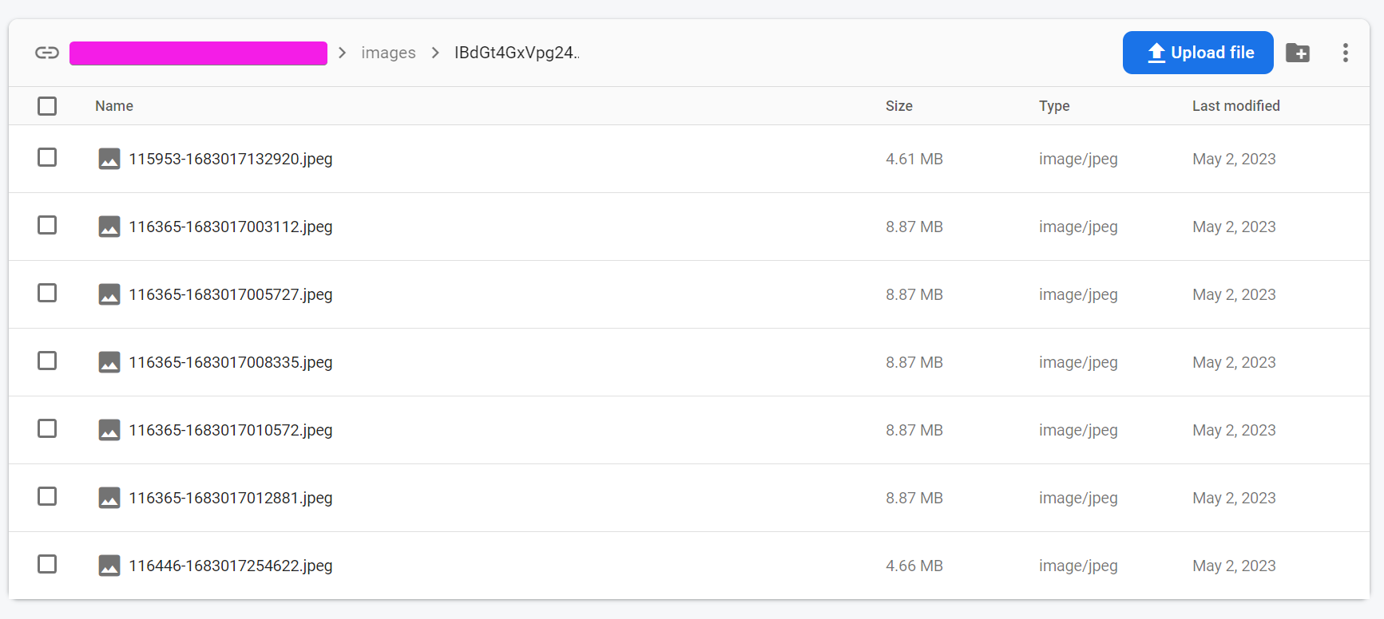Click May 2, 2023 date of 116446-1683017254622.jpeg

click(1234, 566)
